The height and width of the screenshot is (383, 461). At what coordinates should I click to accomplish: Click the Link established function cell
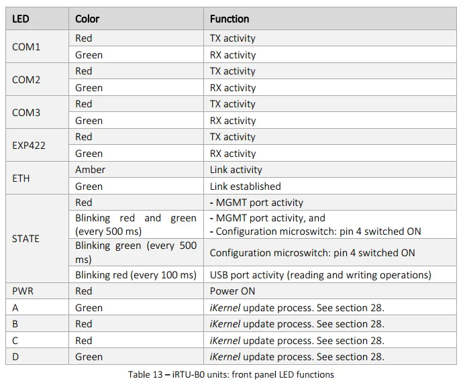330,186
